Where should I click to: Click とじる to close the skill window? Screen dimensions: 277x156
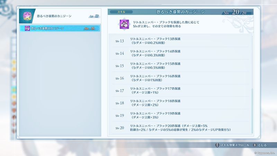click(x=262, y=145)
